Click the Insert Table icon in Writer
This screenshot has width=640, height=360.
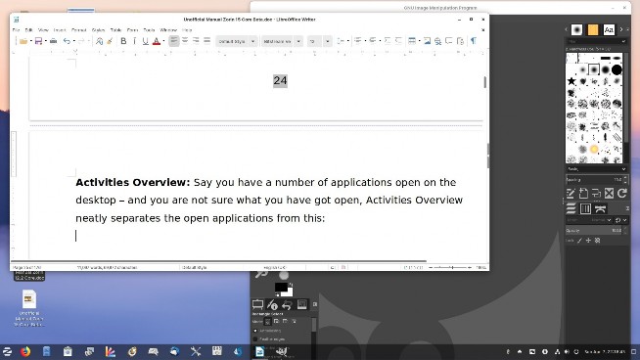pos(412,41)
